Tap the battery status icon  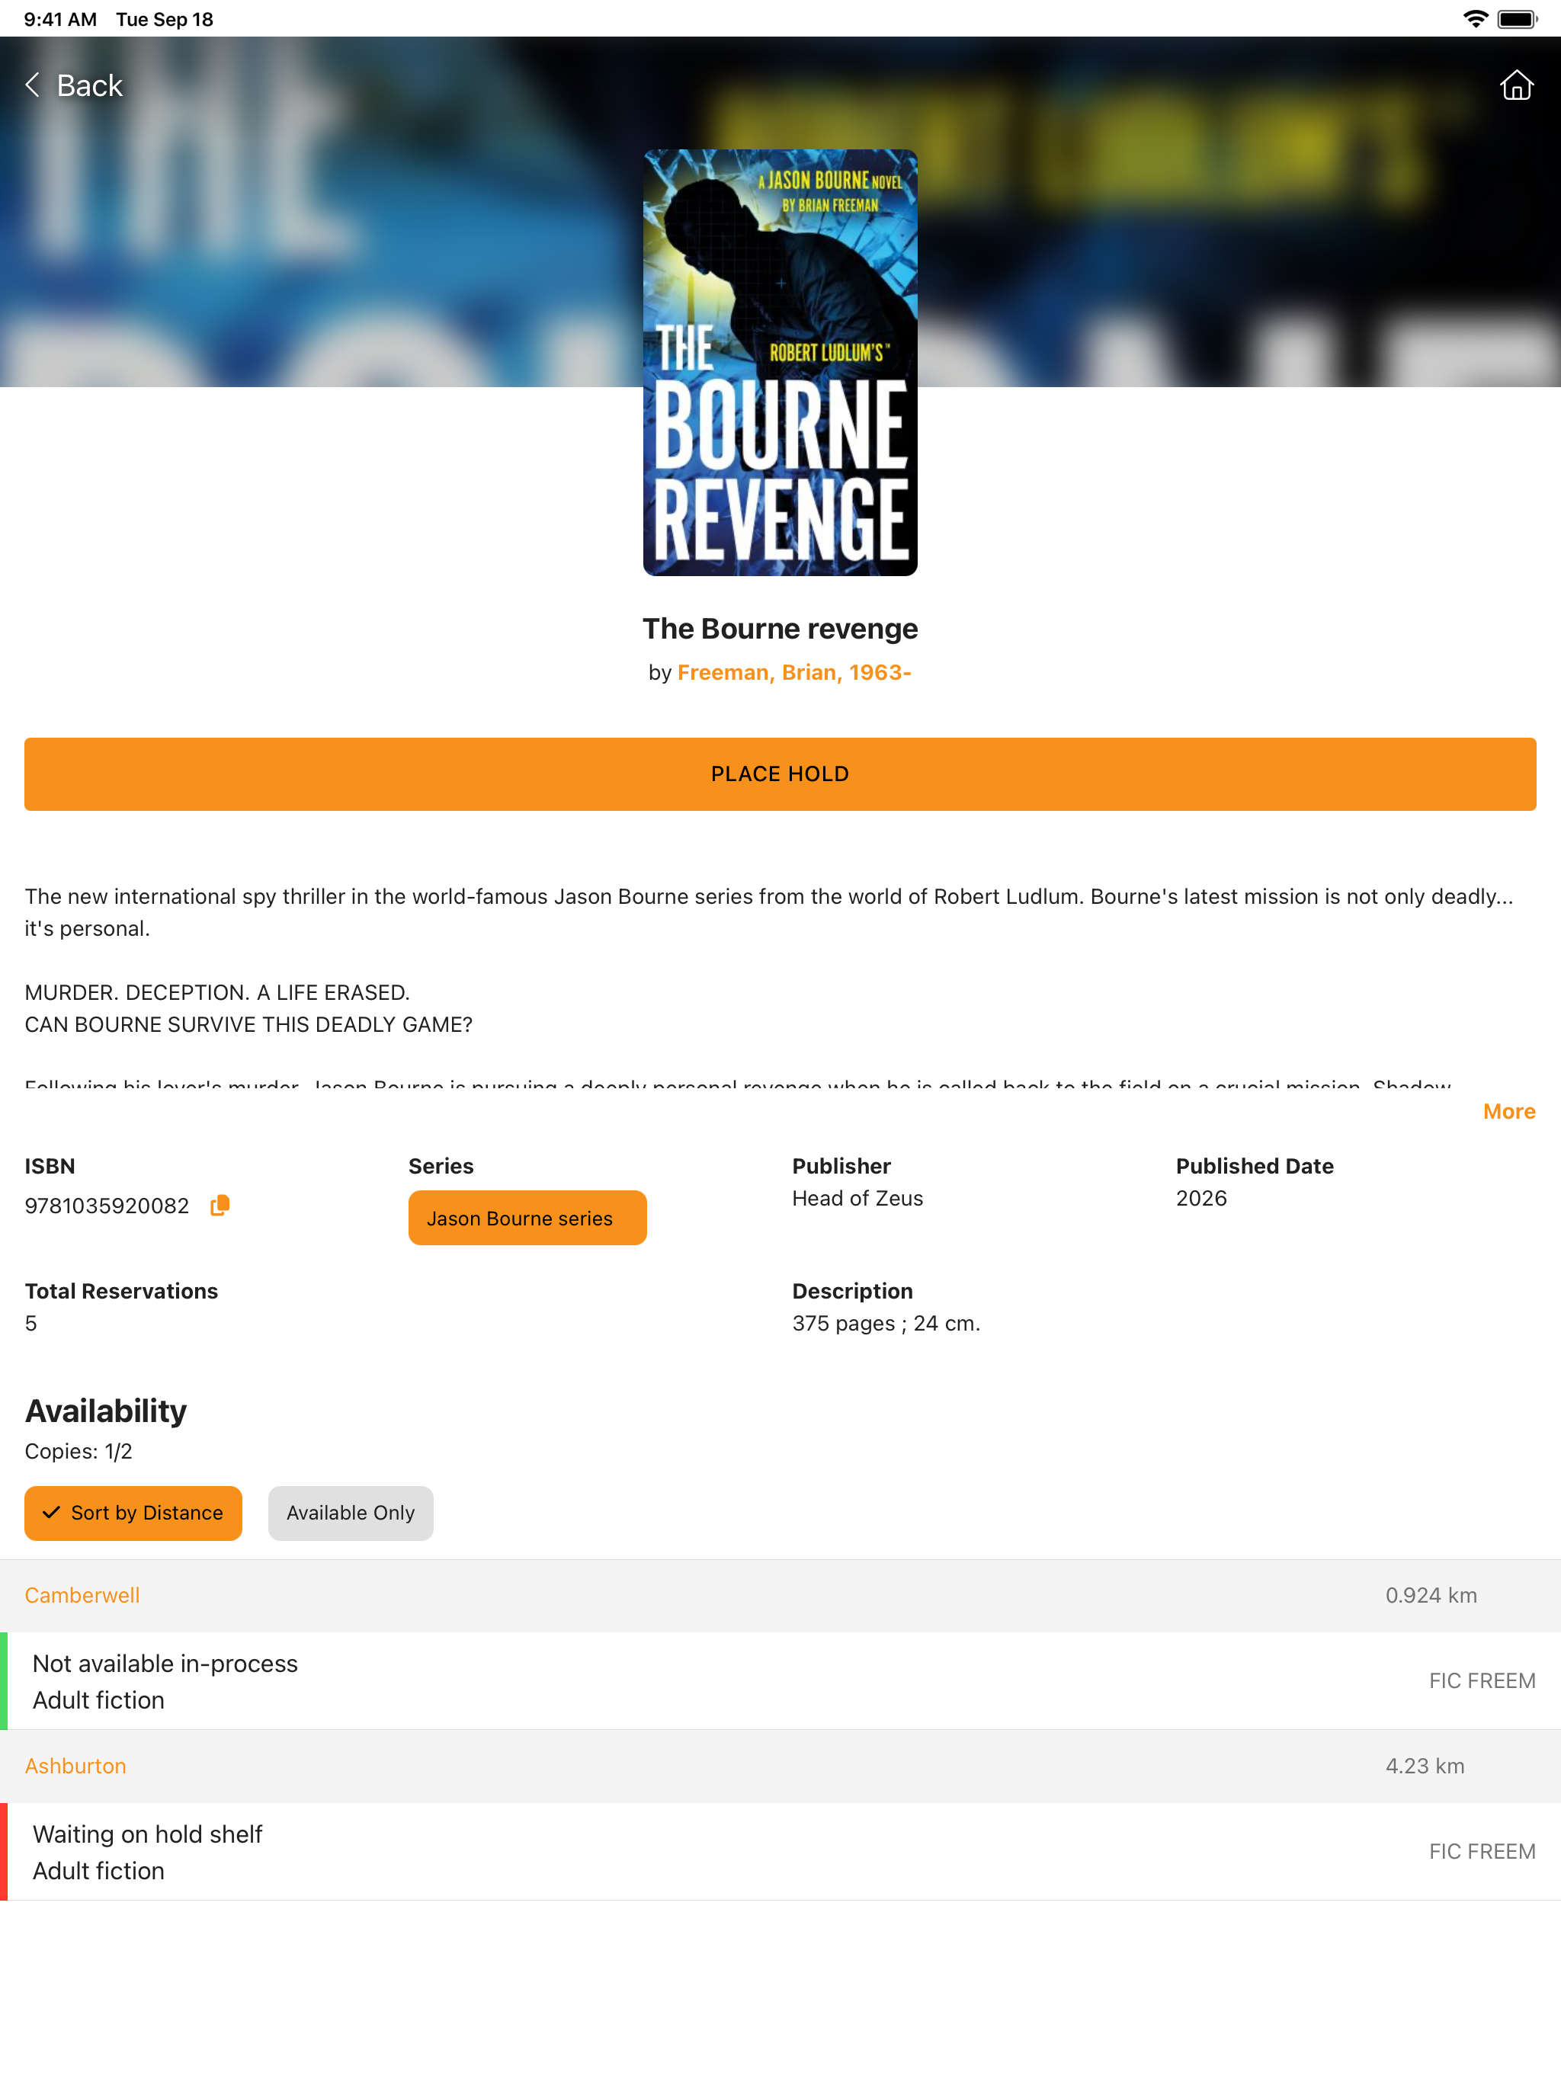[x=1517, y=19]
